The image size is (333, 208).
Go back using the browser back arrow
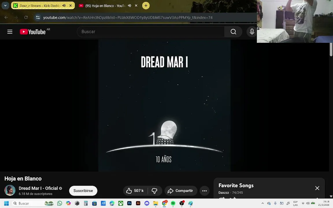[x=6, y=17]
